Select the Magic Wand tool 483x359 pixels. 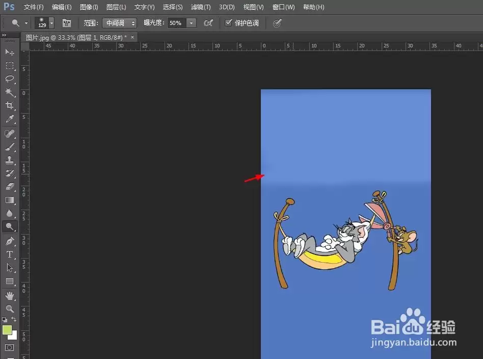tap(10, 92)
